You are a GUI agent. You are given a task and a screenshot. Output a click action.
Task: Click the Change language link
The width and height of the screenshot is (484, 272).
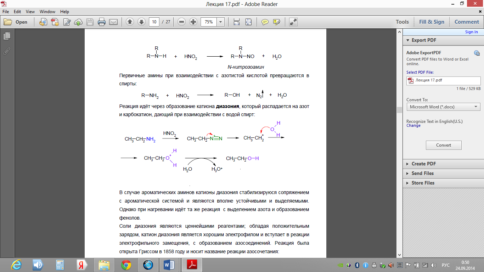click(x=413, y=125)
